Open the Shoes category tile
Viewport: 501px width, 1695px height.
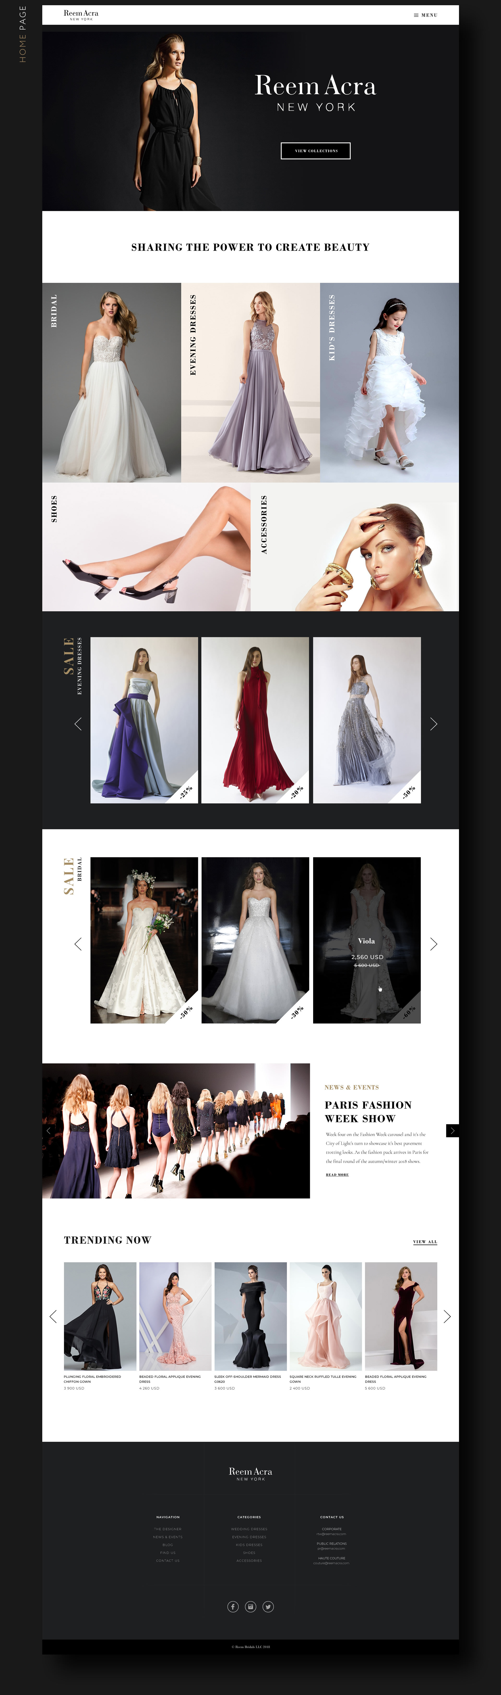pos(146,547)
